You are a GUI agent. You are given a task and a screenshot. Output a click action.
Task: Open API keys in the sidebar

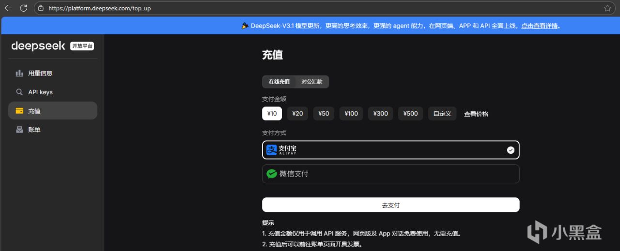(x=53, y=92)
